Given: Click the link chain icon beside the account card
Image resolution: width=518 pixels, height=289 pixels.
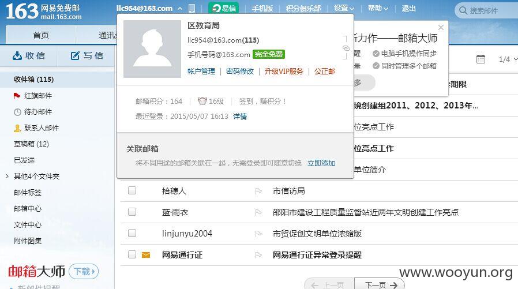Looking at the screenshot, I should (x=346, y=48).
